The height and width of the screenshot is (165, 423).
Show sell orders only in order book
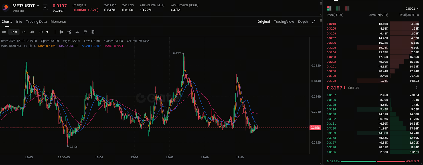click(347, 8)
